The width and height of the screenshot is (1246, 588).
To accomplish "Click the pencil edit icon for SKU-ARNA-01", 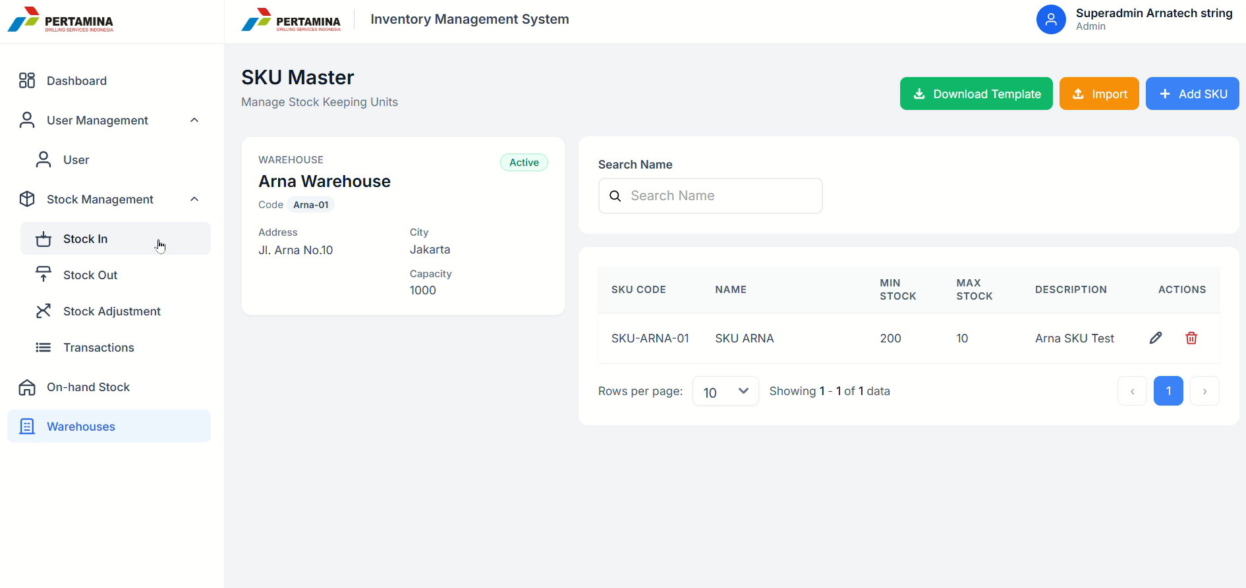I will tap(1156, 338).
